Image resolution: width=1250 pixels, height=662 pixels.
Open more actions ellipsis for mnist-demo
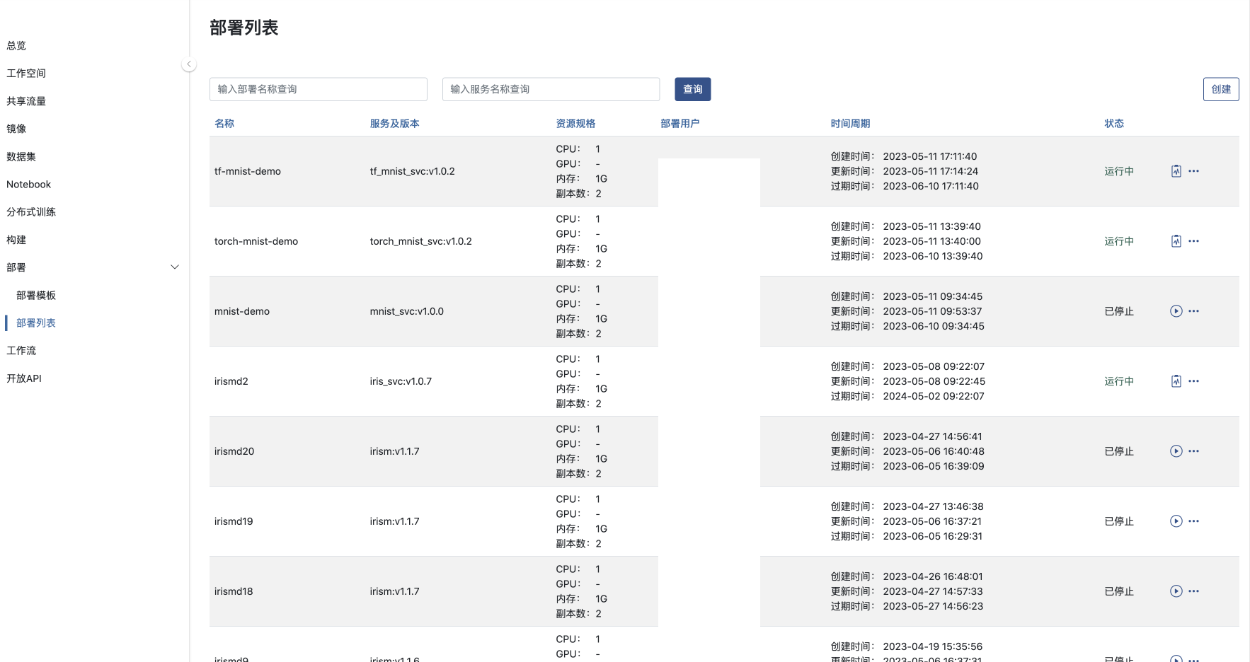pyautogui.click(x=1194, y=311)
